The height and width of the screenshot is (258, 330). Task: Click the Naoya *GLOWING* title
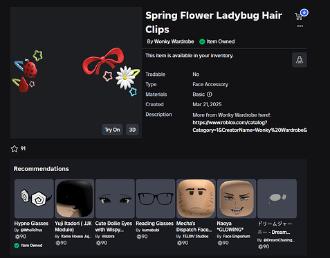pos(230,226)
